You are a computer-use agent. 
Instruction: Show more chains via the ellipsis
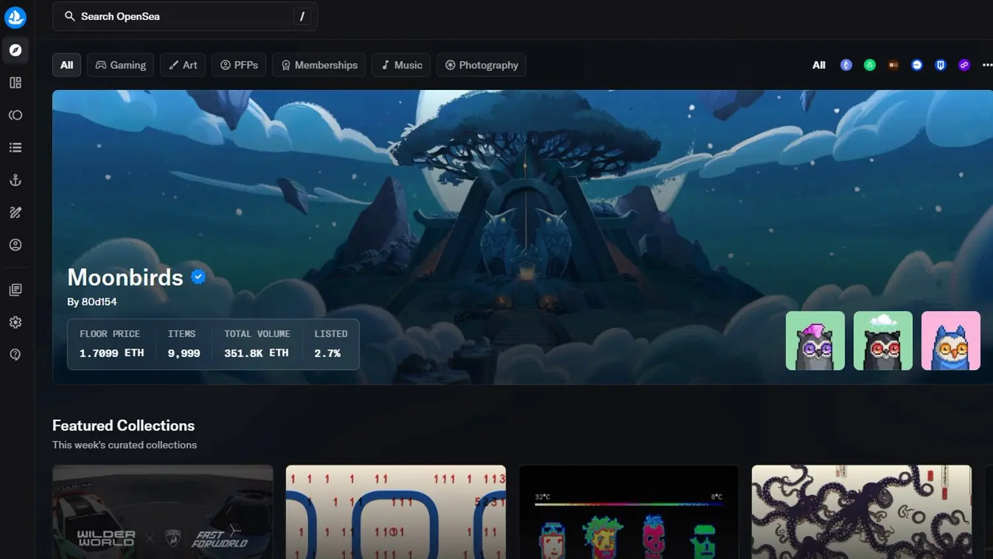[x=987, y=65]
